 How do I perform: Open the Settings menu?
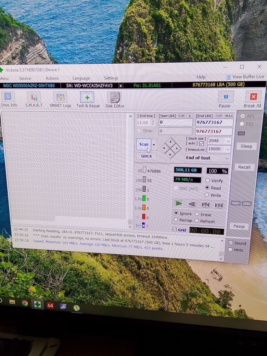point(111,78)
